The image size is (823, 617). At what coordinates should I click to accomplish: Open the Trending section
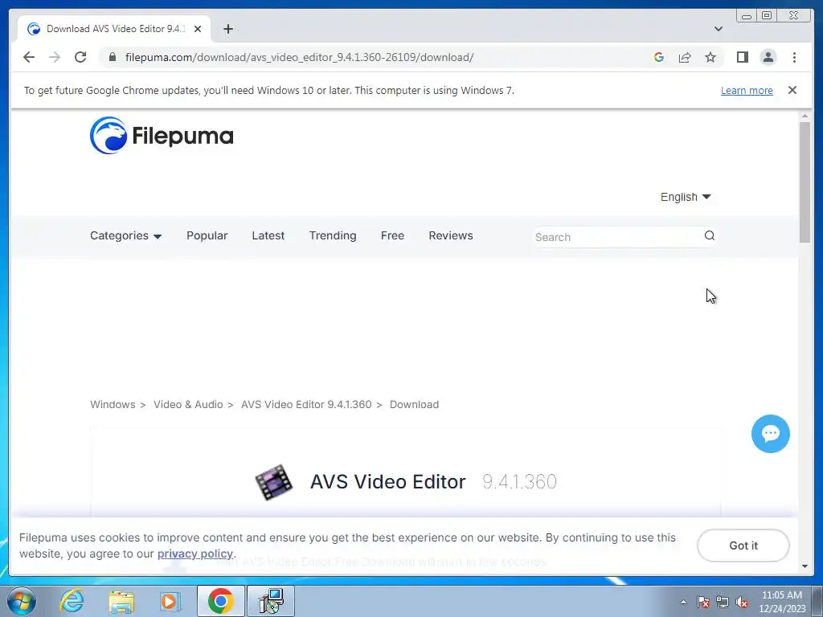tap(333, 235)
